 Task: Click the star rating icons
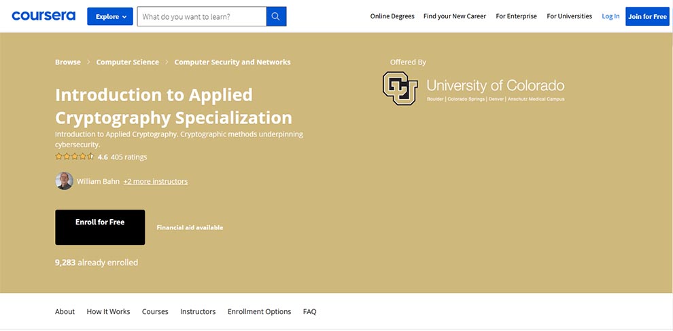74,157
